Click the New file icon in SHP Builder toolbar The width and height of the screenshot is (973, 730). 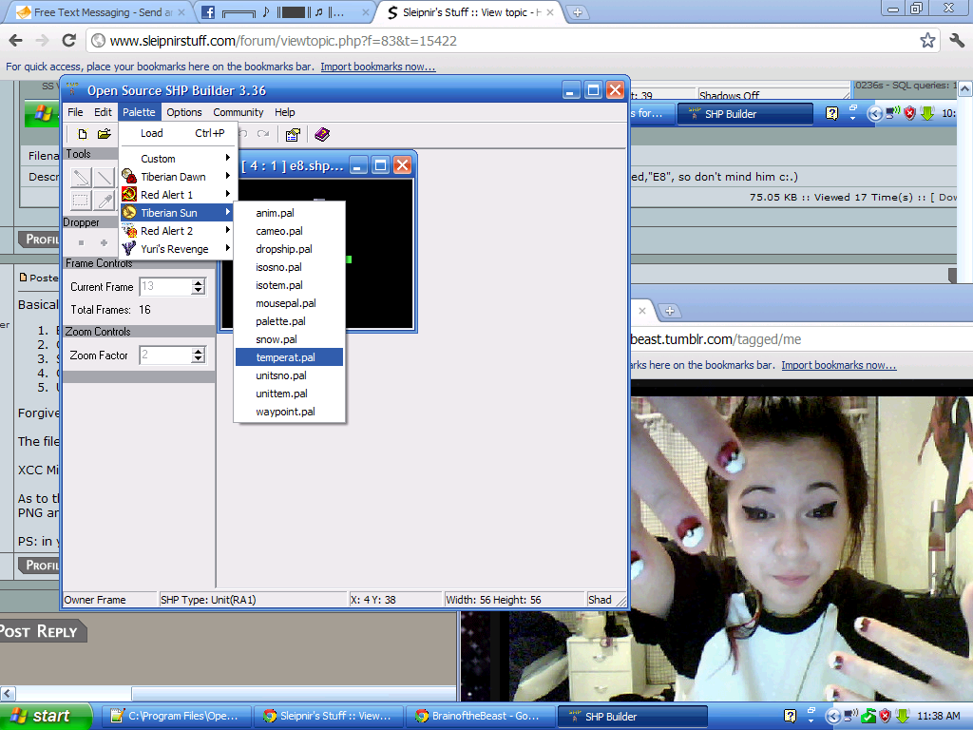pyautogui.click(x=82, y=133)
